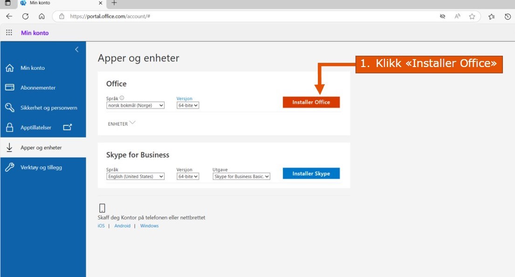Go to browser home page icon

pos(41,16)
